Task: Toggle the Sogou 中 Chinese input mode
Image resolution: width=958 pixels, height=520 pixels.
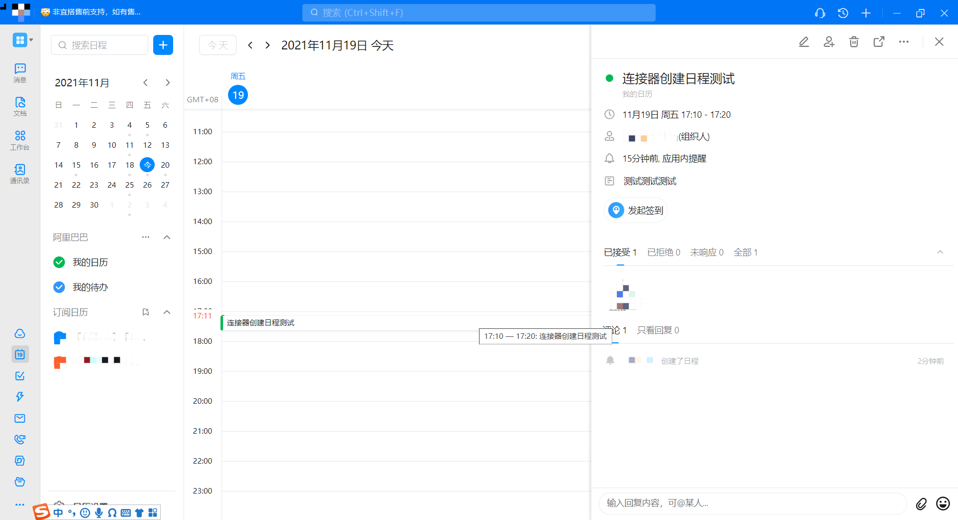Action: click(x=58, y=513)
